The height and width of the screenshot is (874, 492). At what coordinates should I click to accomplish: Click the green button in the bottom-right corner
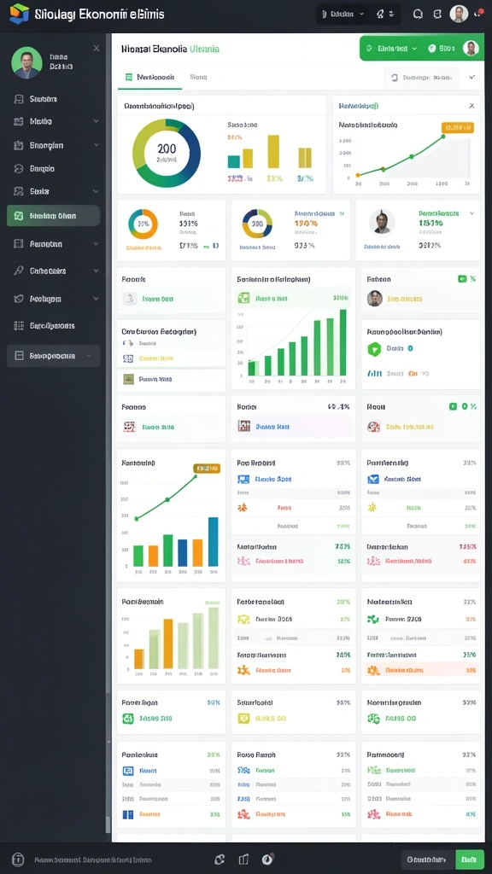point(470,859)
